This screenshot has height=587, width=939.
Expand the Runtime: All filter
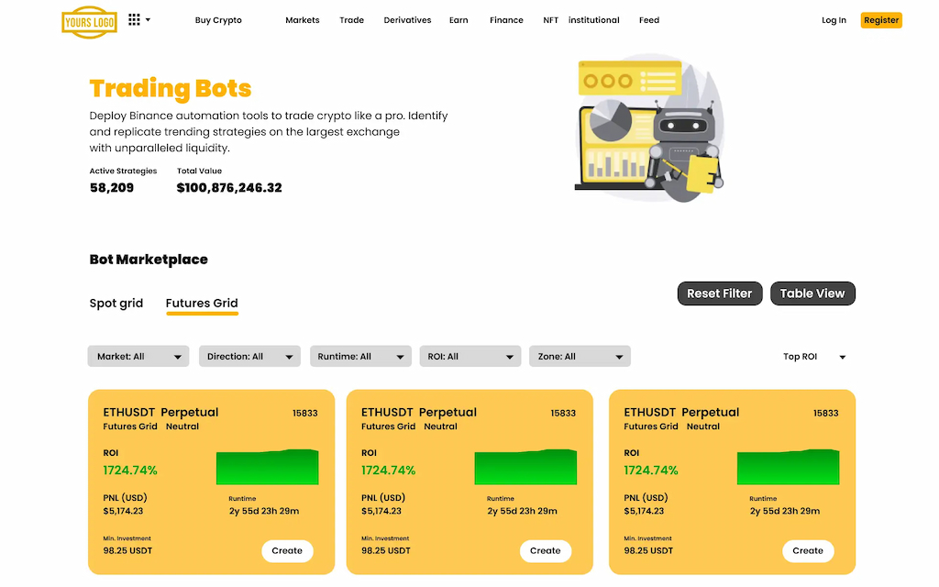pos(359,357)
